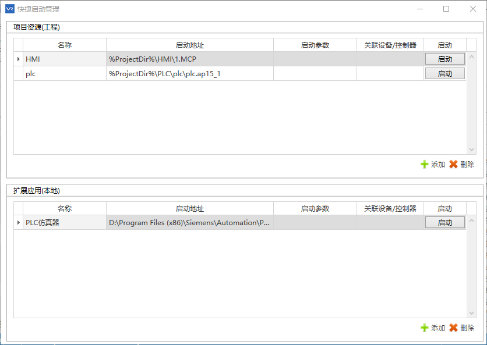The height and width of the screenshot is (345, 487).
Task: Click scroll-up arrow in project resources table
Action: tap(471, 57)
